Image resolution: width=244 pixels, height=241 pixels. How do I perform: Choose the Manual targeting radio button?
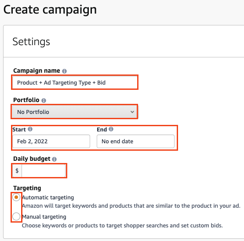16,216
